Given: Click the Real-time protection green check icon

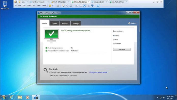Looking at the screenshot, I should click(46, 48).
